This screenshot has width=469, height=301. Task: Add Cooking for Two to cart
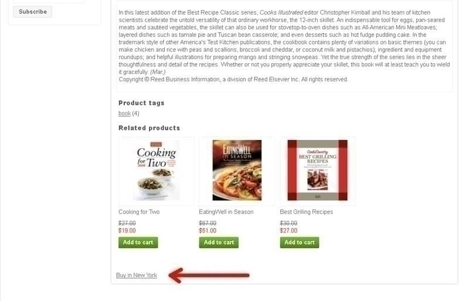(x=138, y=242)
